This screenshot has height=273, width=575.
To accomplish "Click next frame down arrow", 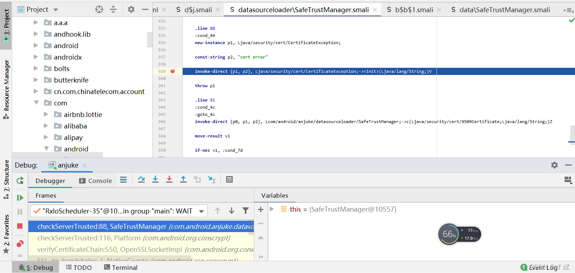I will 232,211.
